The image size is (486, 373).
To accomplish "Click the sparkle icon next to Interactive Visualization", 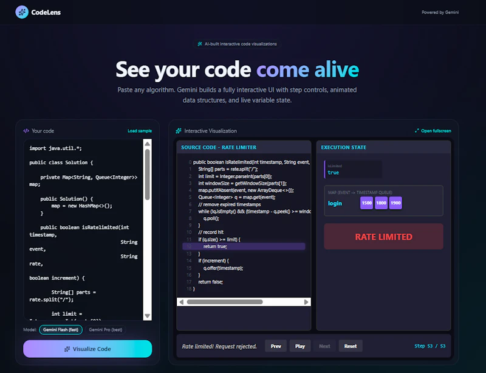I will coord(179,131).
